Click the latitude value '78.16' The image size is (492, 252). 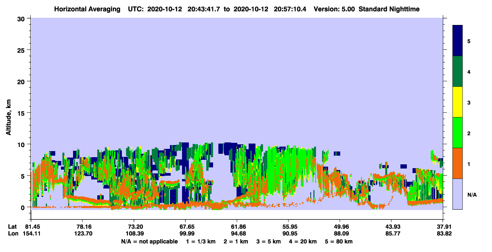82,227
